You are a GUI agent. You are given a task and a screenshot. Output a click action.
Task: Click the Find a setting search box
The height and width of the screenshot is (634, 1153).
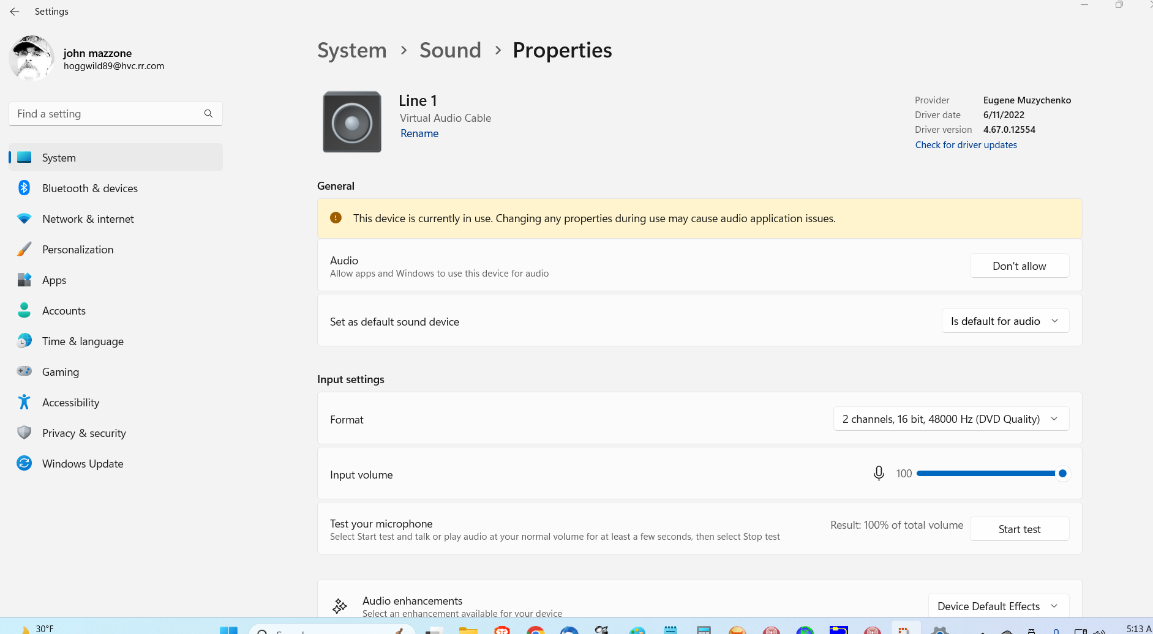coord(107,114)
